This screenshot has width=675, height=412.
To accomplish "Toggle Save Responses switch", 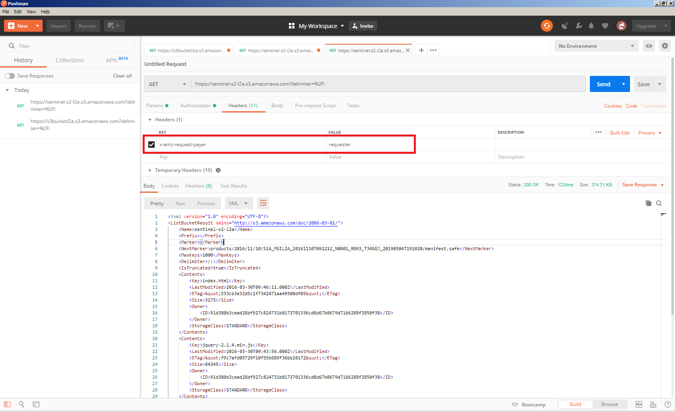I will click(10, 76).
